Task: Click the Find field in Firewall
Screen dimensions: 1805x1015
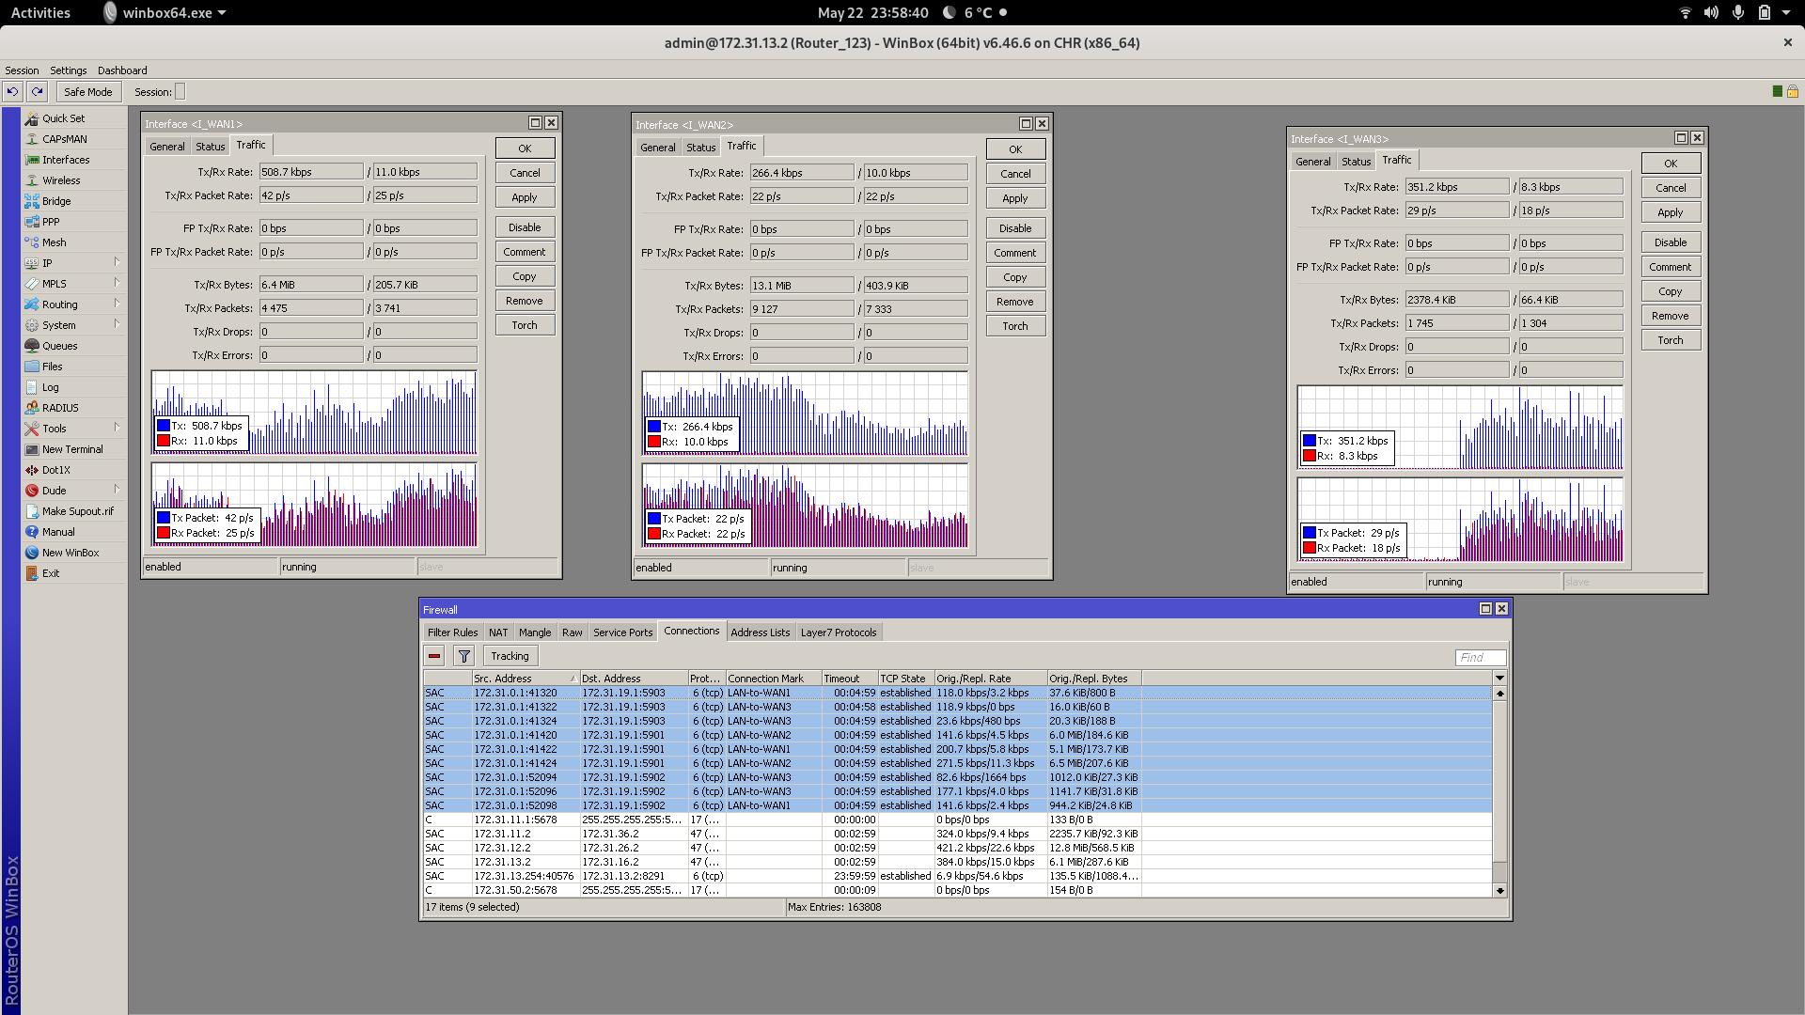Action: pos(1480,658)
